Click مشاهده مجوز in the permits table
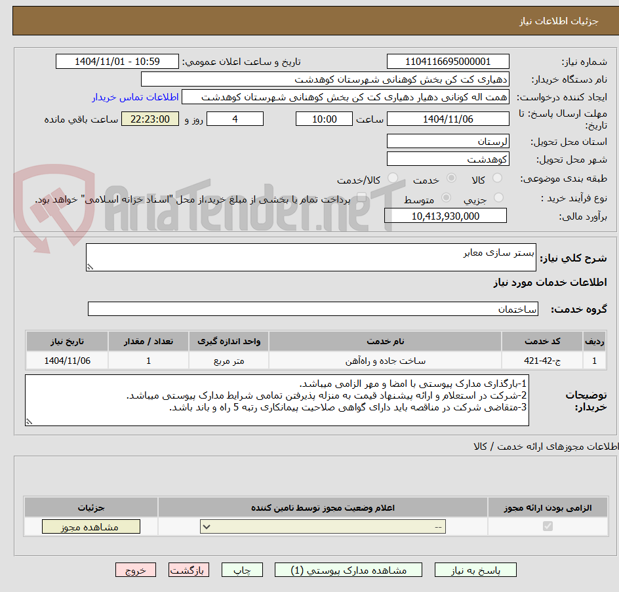Image resolution: width=619 pixels, height=592 pixels. (x=90, y=526)
